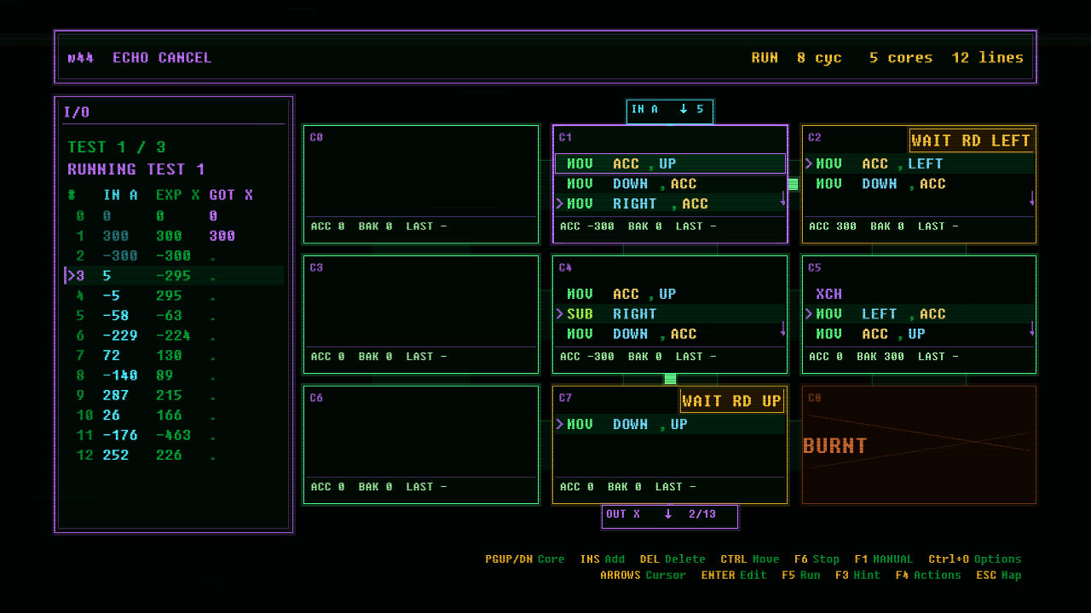This screenshot has height=613, width=1091.
Task: Select line MOV DOWN, ACC in core C4
Action: coord(670,334)
